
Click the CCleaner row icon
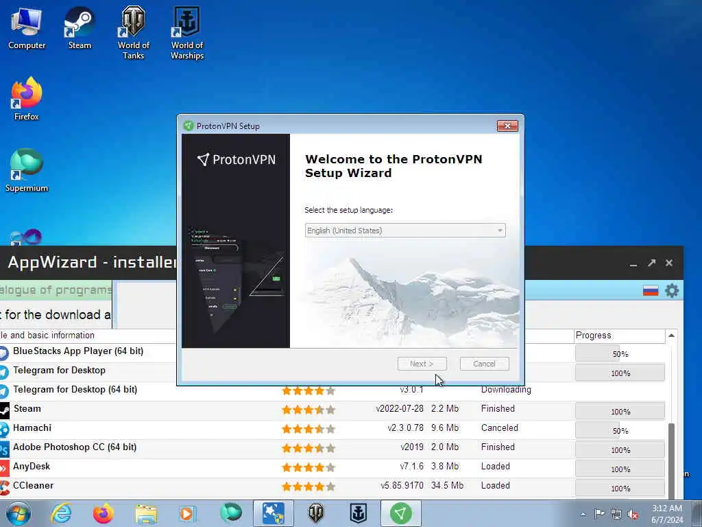tap(4, 487)
